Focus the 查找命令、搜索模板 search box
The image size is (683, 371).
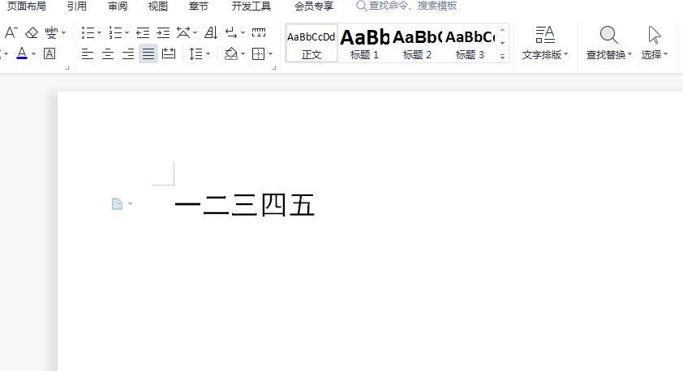coord(407,6)
